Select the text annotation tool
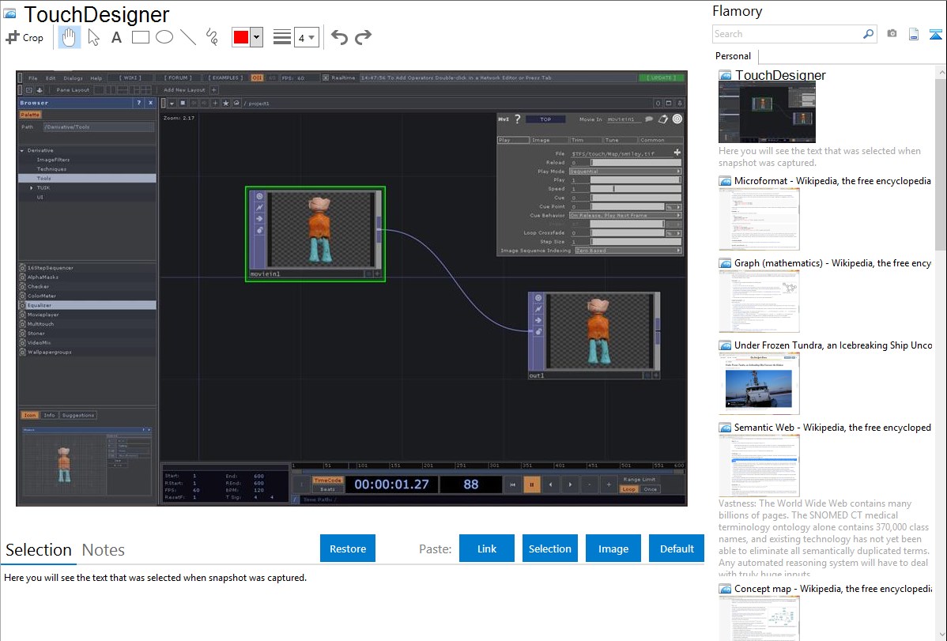Viewport: 947px width, 641px height. point(116,37)
